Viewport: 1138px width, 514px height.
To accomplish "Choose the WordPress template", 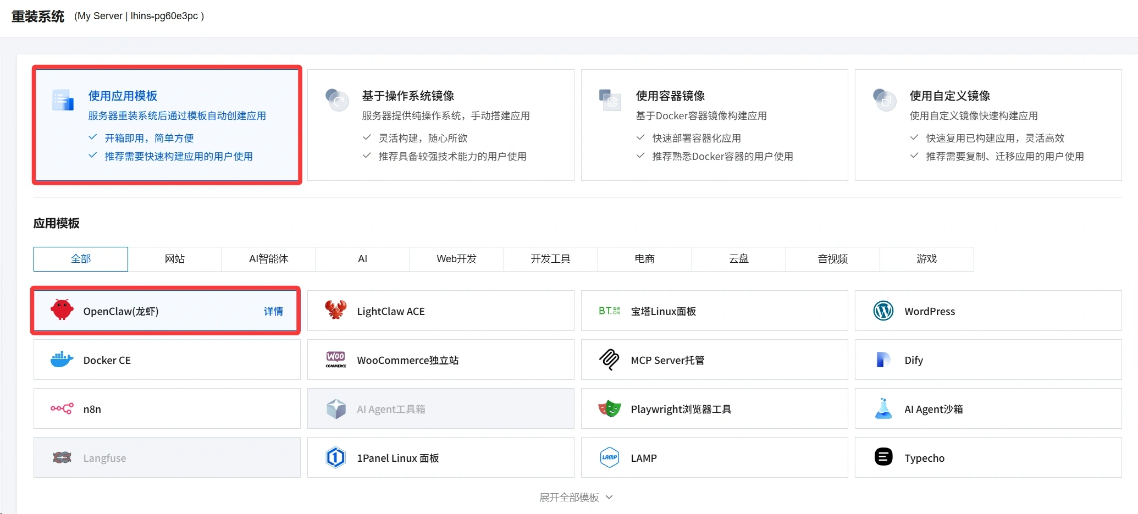I will click(x=988, y=311).
